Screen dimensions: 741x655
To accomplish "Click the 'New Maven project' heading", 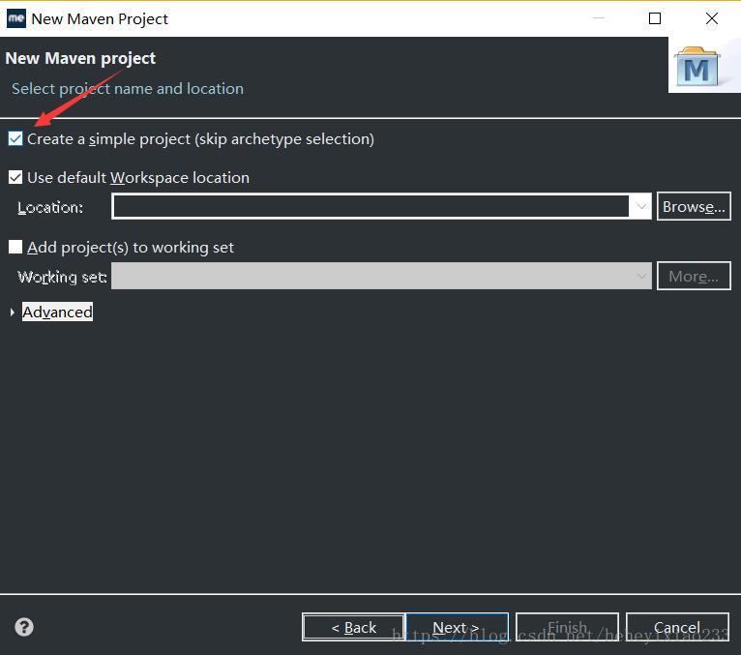I will (80, 58).
